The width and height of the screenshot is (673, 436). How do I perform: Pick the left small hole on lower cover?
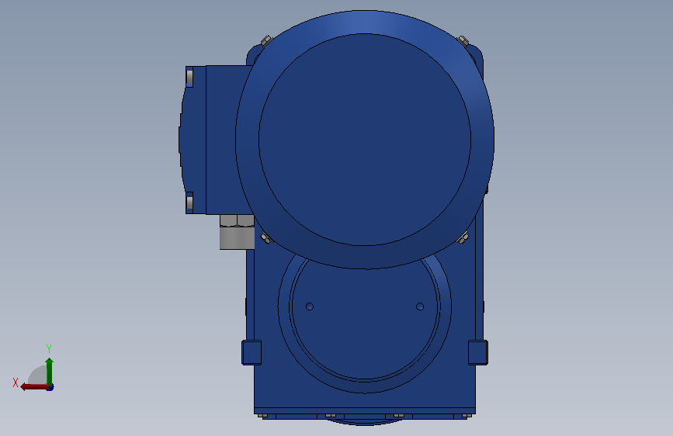(310, 306)
